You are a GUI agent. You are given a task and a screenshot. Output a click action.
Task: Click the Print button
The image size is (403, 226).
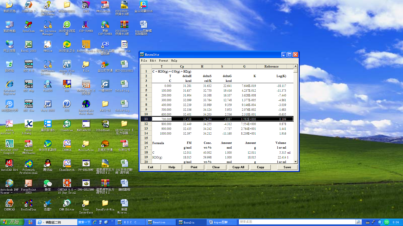(x=194, y=167)
